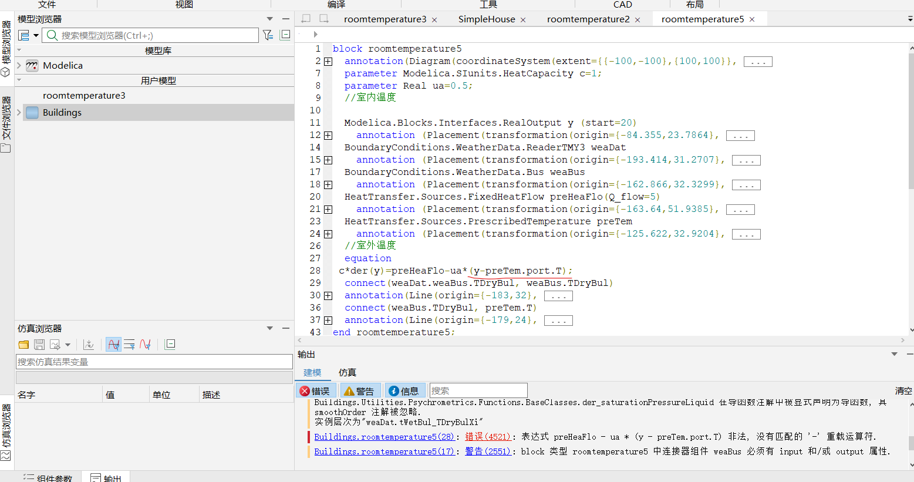Toggle the 错误 error filter

(x=315, y=391)
